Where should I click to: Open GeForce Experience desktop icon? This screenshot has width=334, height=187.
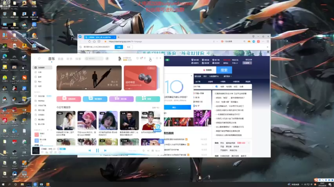coord(5,48)
